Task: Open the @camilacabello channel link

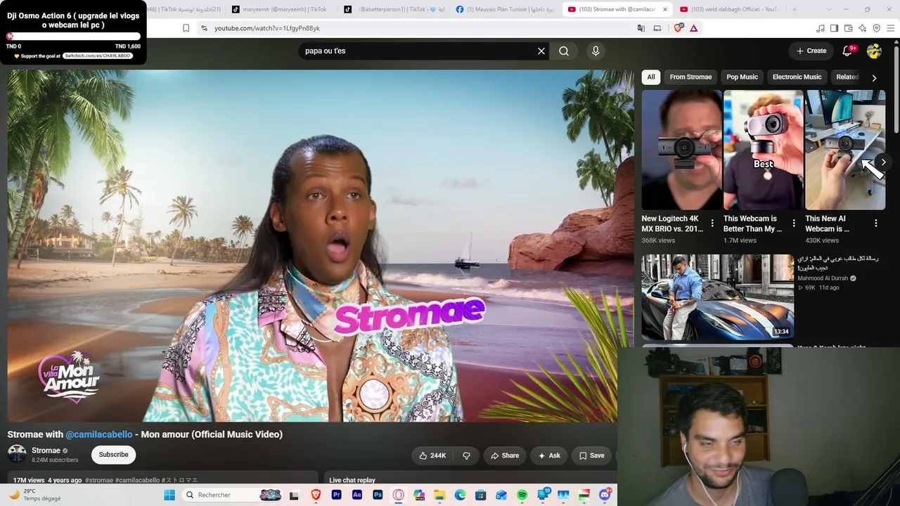Action: (98, 434)
